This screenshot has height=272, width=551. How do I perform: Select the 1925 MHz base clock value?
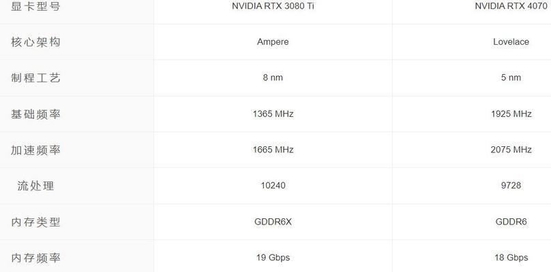tap(511, 114)
